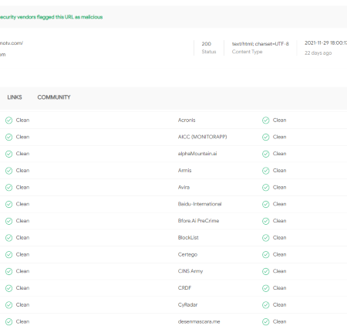The height and width of the screenshot is (326, 347).
Task: Click the Avira clean checkmark icon
Action: tap(266, 187)
